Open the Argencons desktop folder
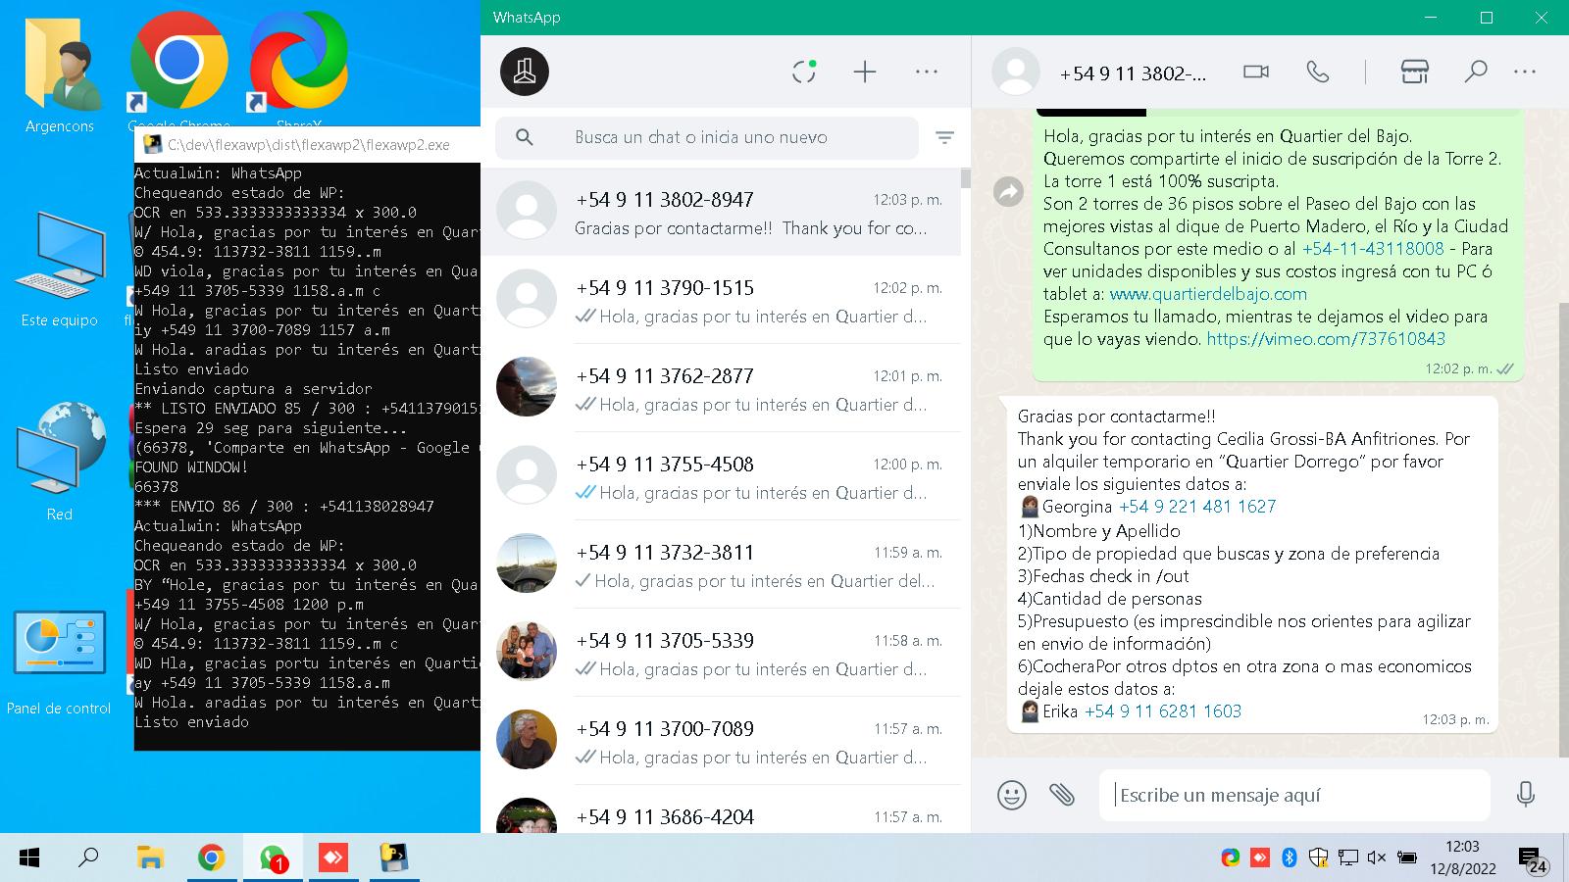 tap(60, 73)
